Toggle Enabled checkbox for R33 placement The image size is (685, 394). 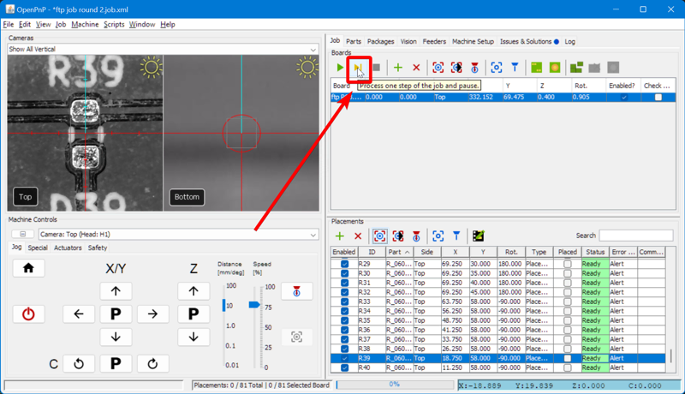344,301
